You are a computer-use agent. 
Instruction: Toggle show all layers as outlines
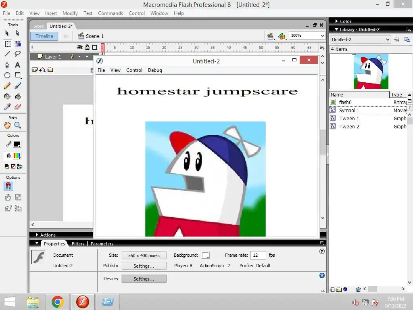click(x=95, y=47)
